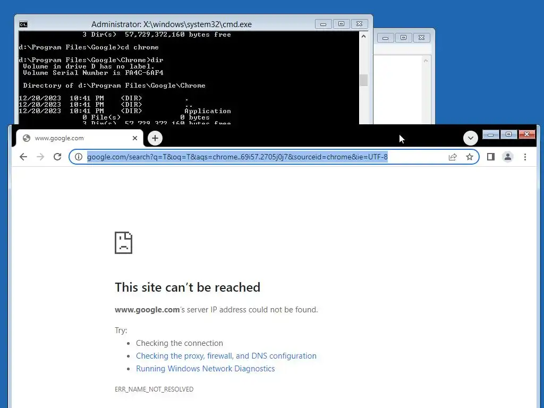Open the Chrome side panel
The image size is (544, 408).
[490, 157]
